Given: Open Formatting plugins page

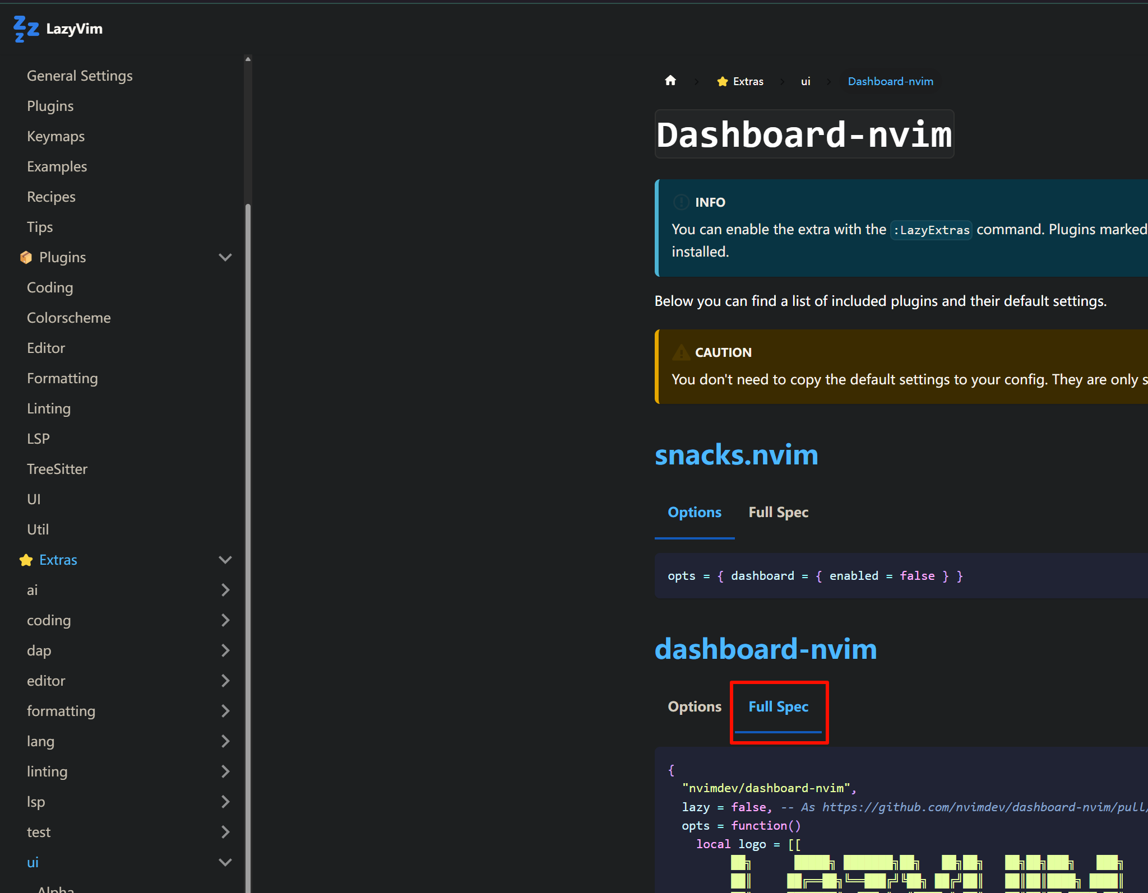Looking at the screenshot, I should point(62,378).
